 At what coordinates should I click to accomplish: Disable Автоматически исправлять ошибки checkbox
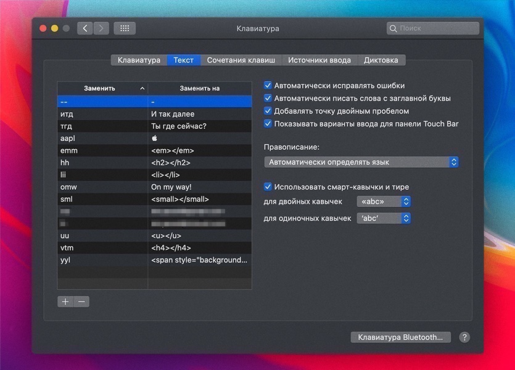(x=268, y=85)
